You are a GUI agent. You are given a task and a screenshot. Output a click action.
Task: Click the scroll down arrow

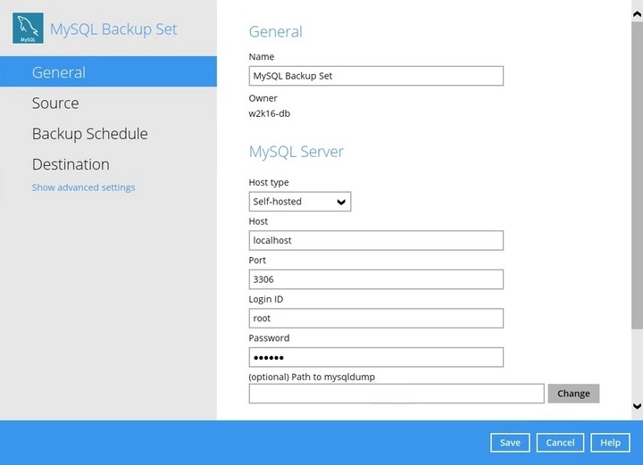point(637,406)
